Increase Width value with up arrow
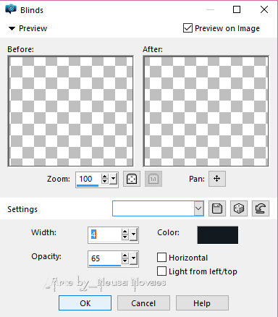278x317 pixels. click(125, 232)
